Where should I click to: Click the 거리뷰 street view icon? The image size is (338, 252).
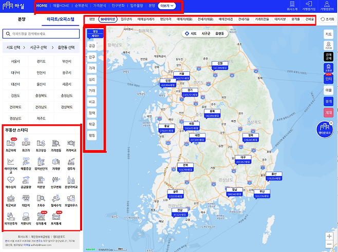tap(328, 45)
